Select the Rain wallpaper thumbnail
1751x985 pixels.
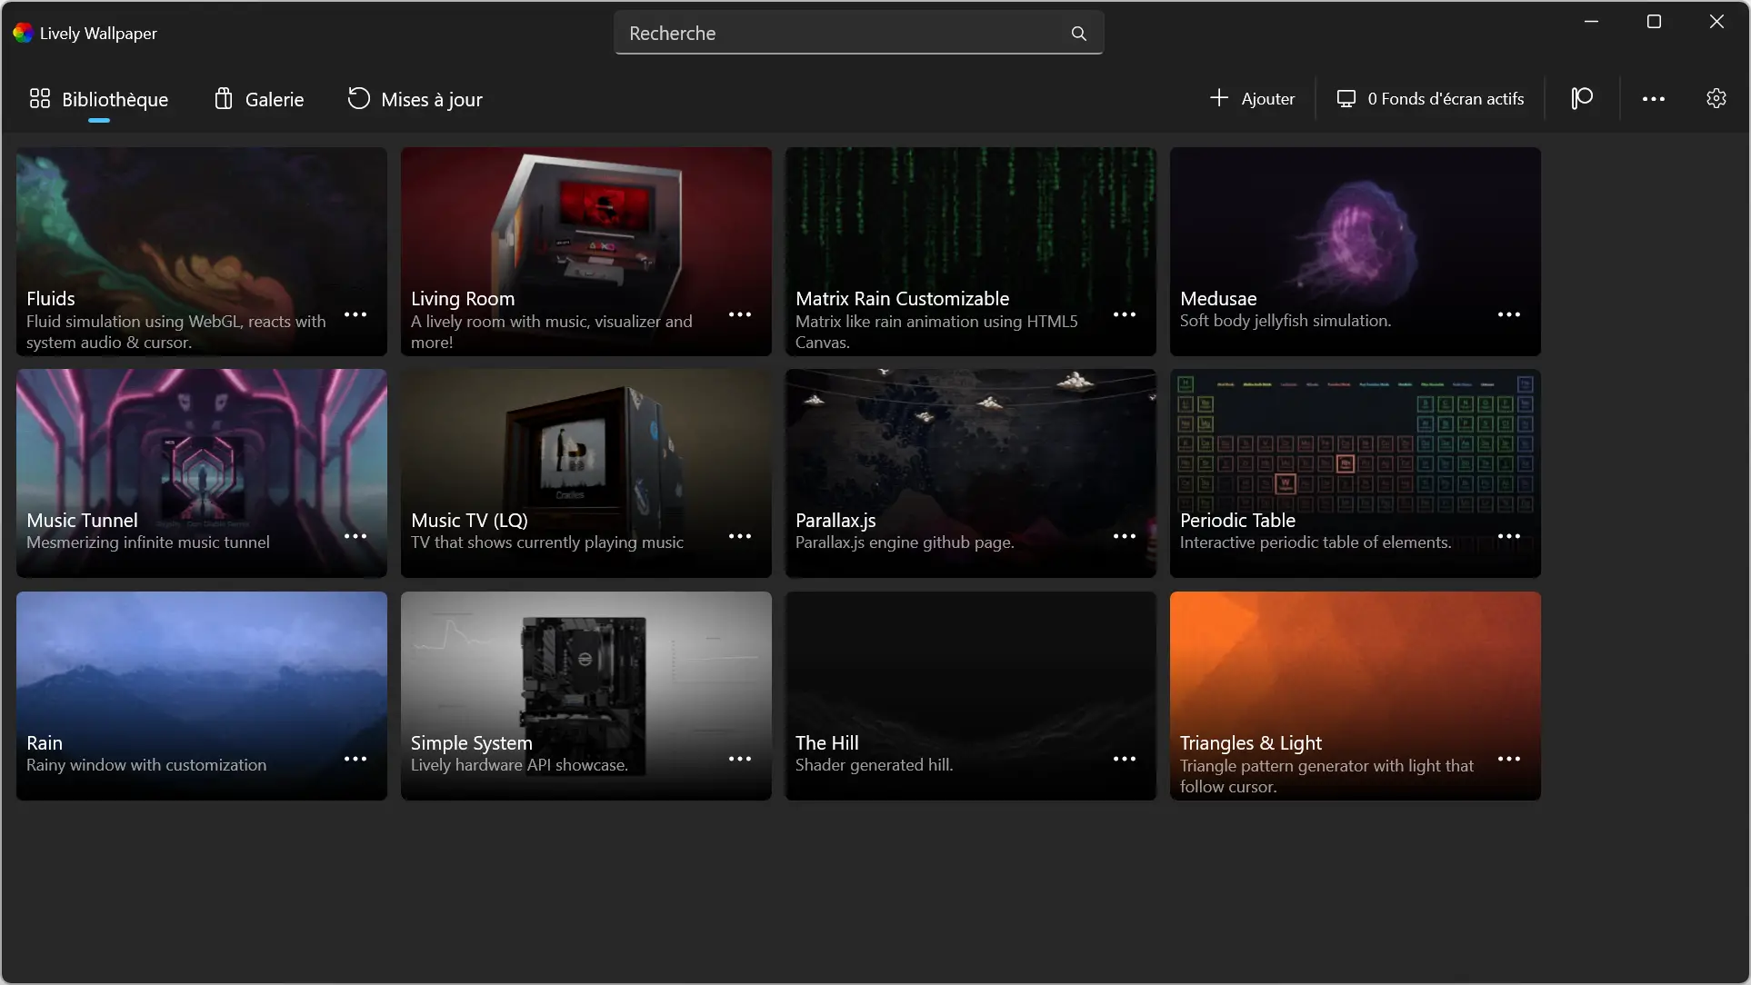coord(202,696)
